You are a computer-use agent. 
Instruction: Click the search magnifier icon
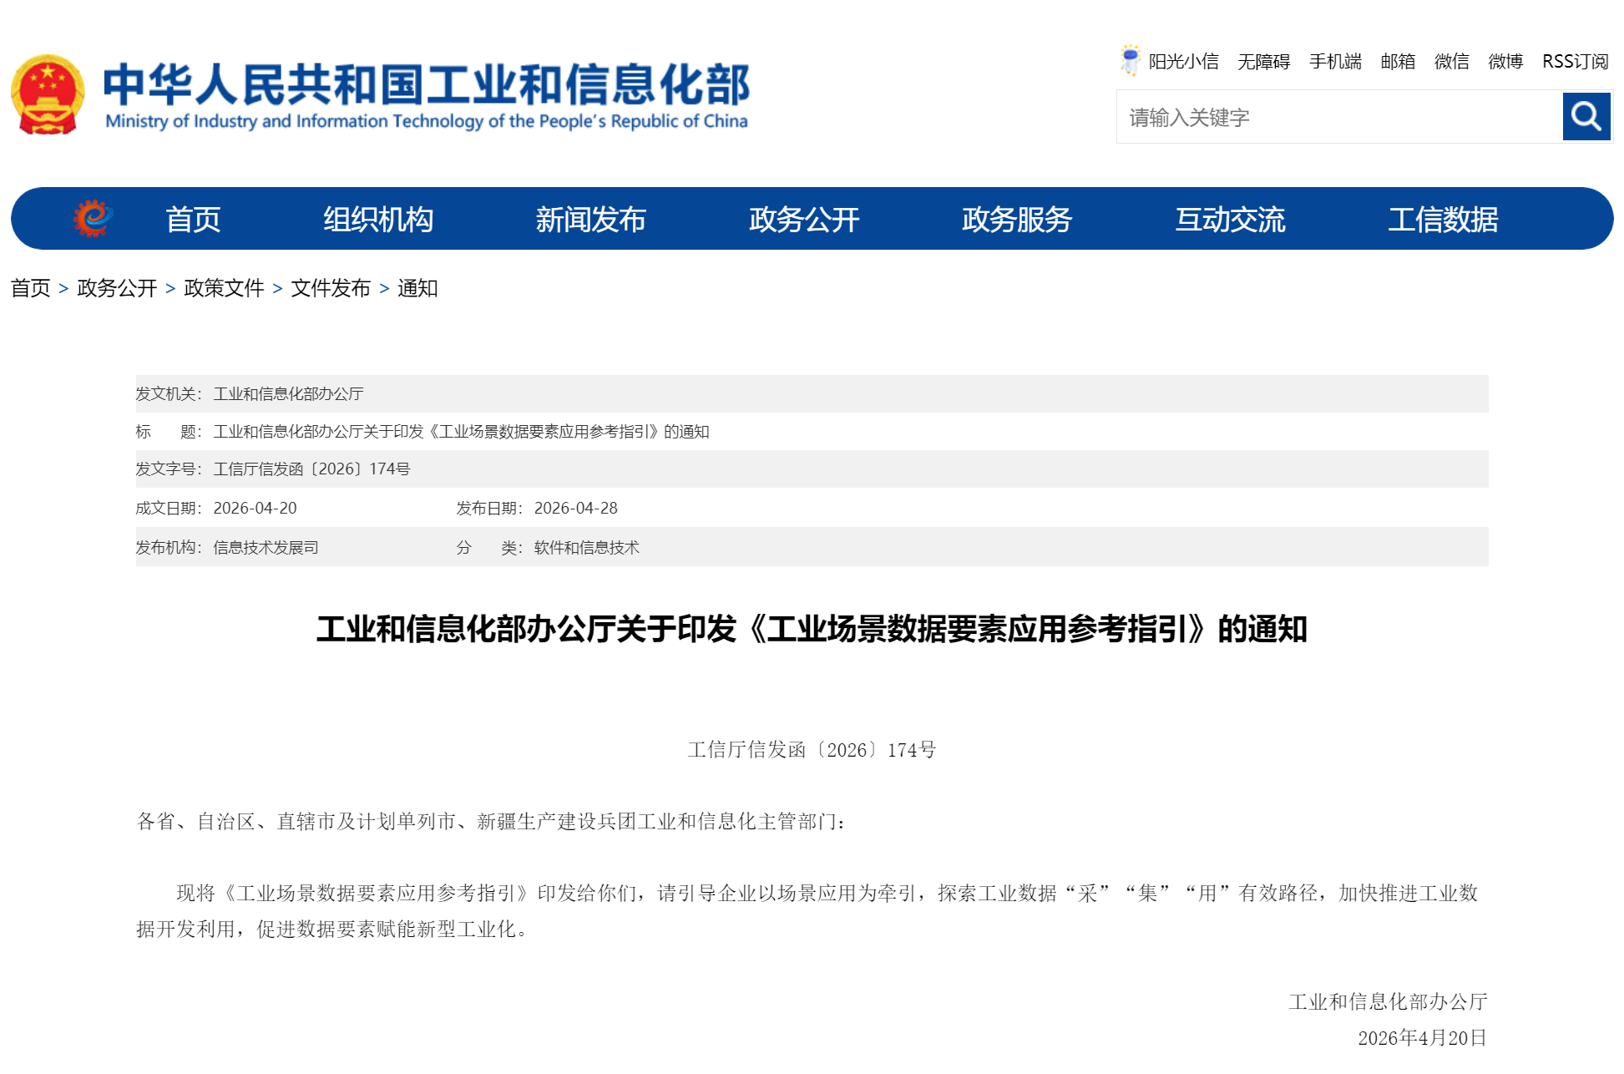[x=1585, y=116]
